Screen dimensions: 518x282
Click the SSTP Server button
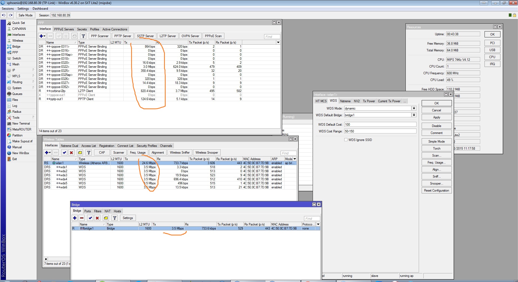pyautogui.click(x=145, y=36)
